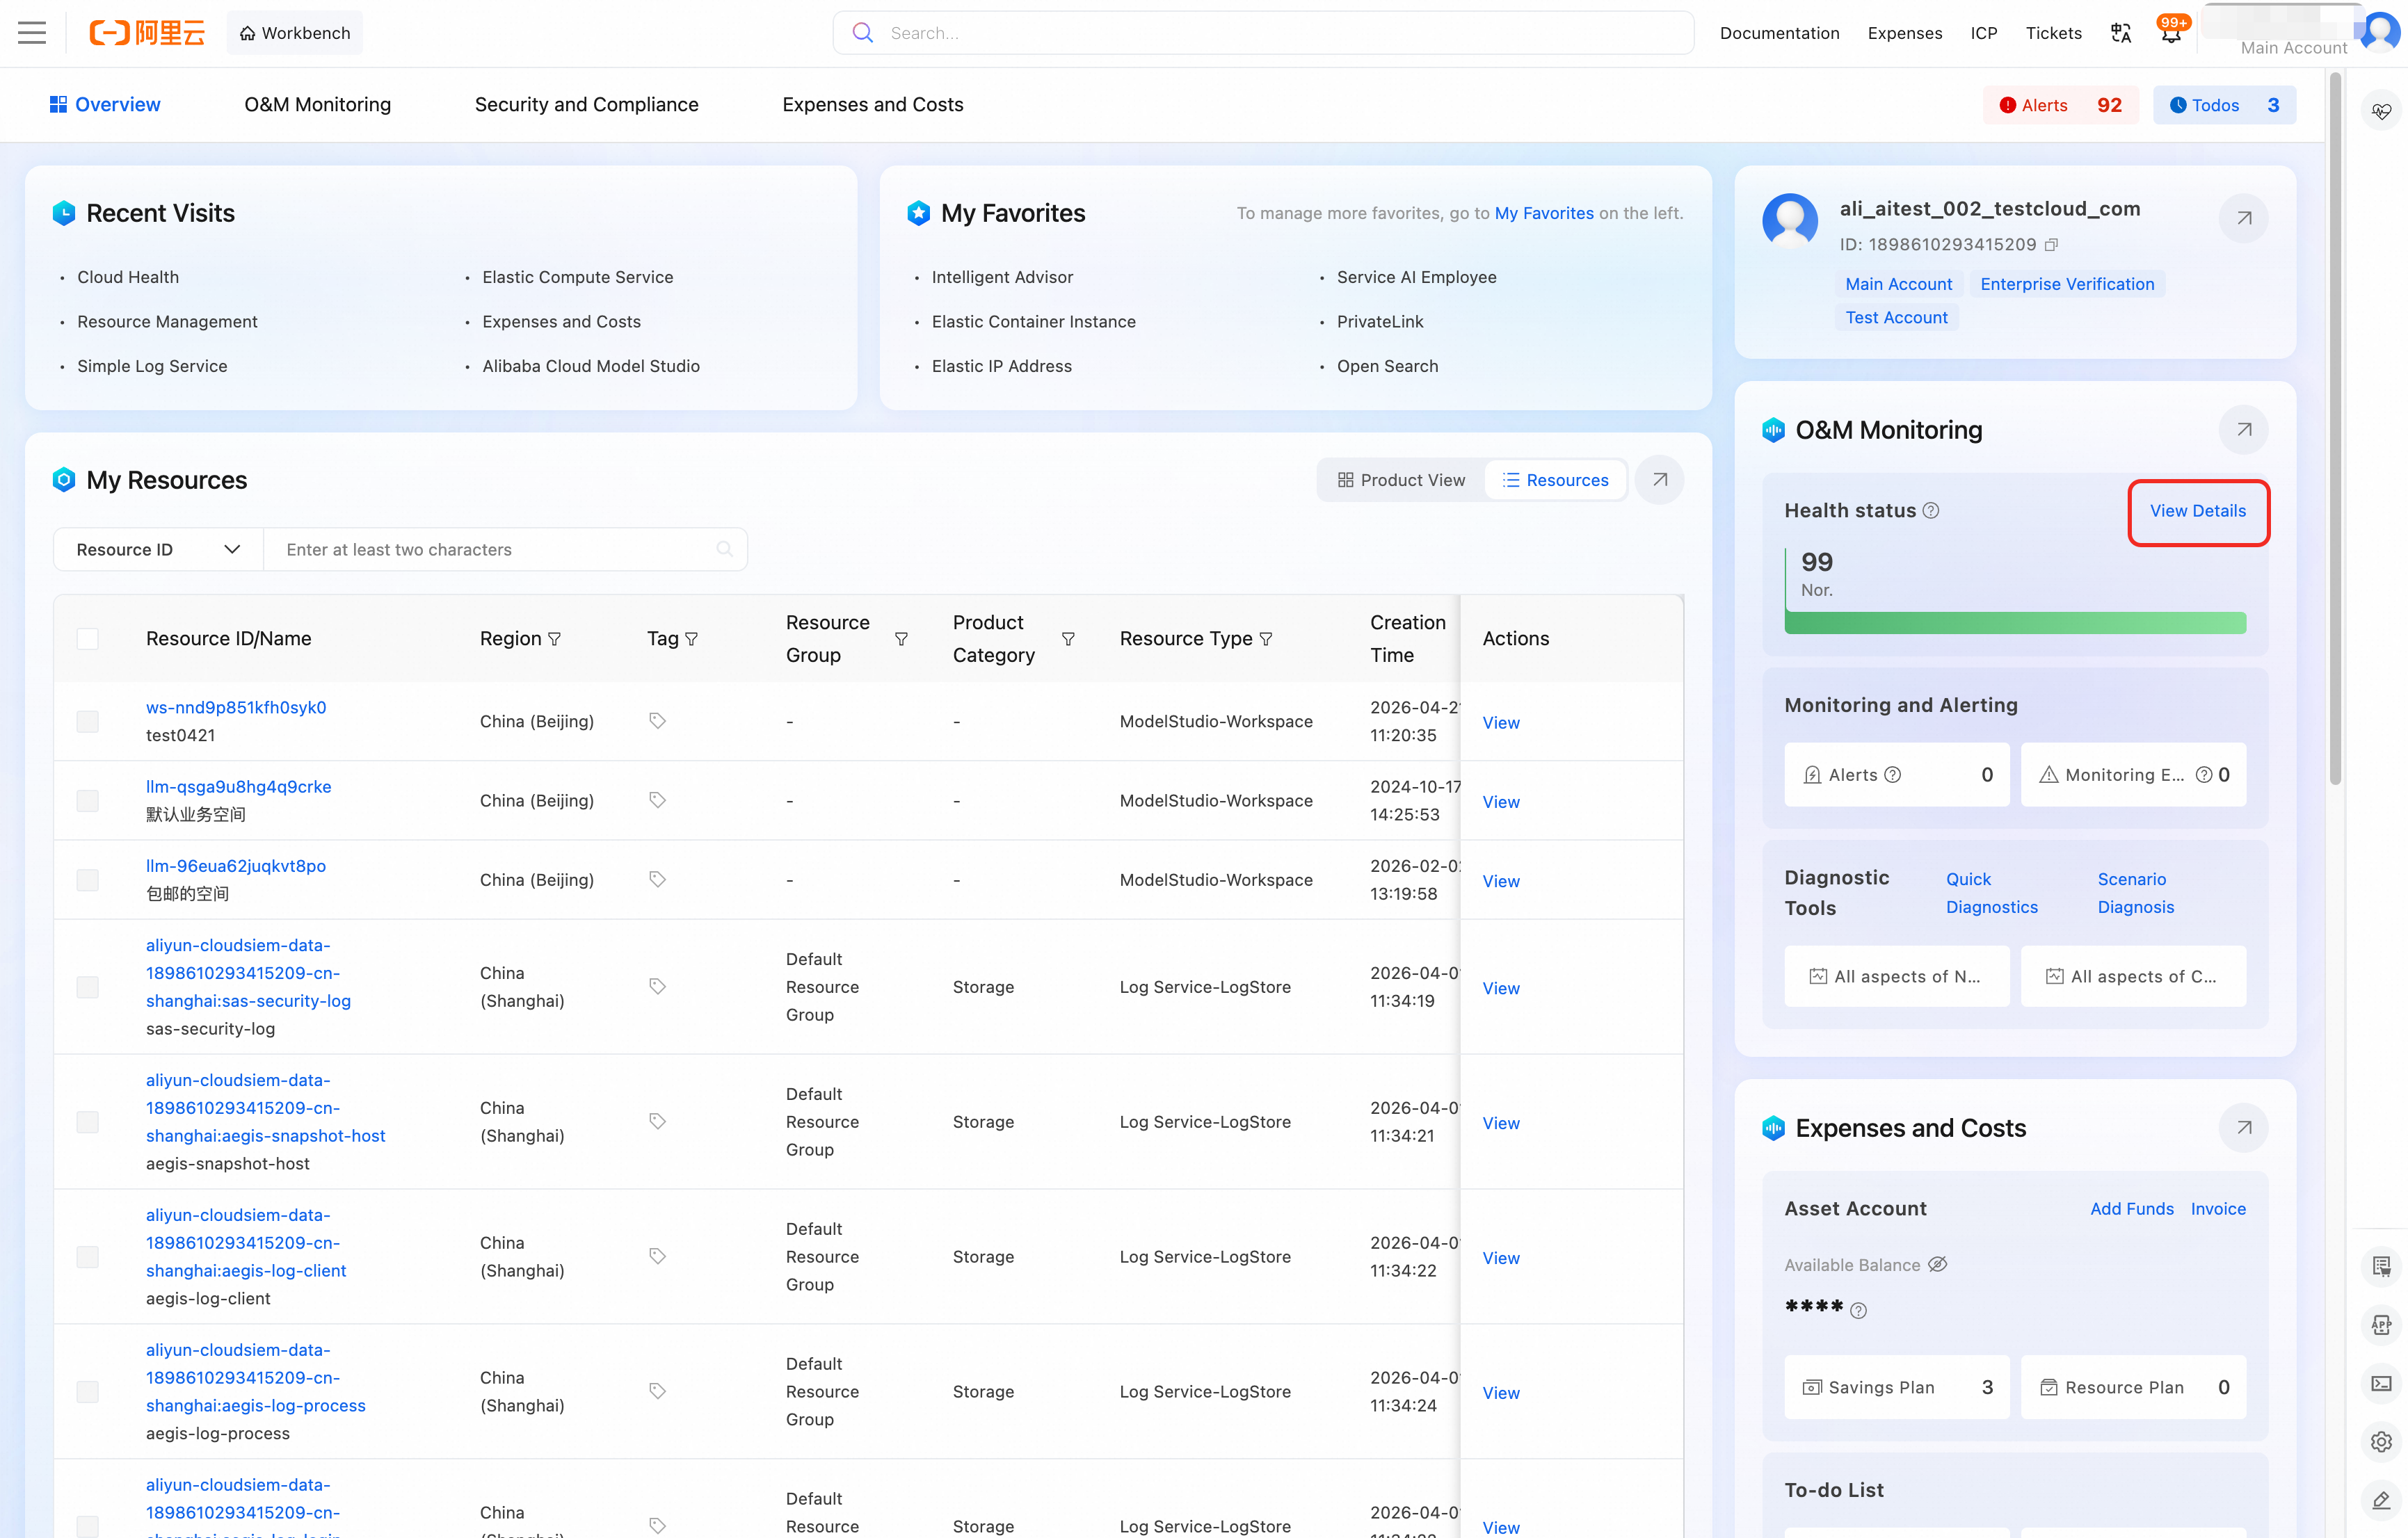Go to My Favorites link
2408x1538 pixels.
(1544, 213)
